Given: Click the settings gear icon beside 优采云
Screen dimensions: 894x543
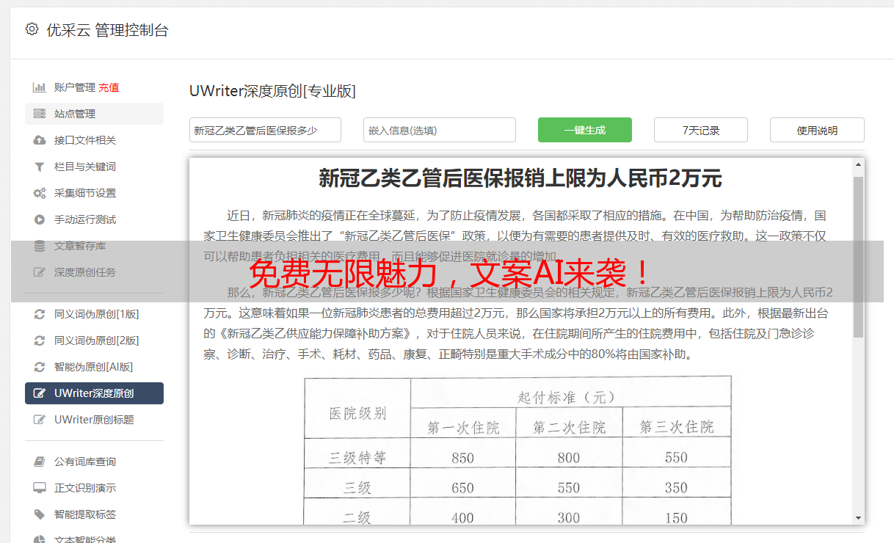Looking at the screenshot, I should (32, 29).
